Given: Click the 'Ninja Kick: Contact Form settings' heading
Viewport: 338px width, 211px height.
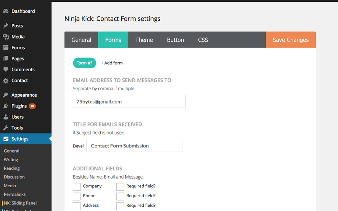Looking at the screenshot, I should coord(112,19).
